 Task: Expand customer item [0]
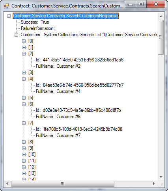[24, 41]
